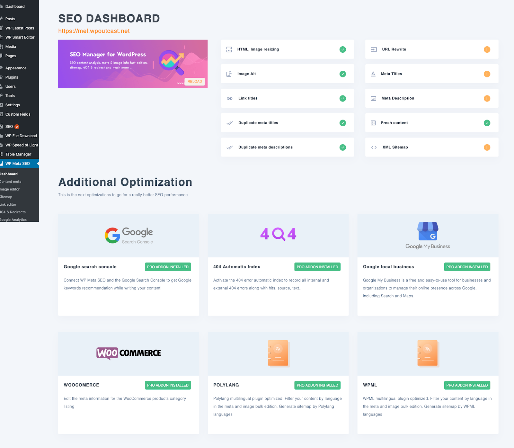Click the Google Search Console logo
The image size is (514, 448).
pos(128,236)
